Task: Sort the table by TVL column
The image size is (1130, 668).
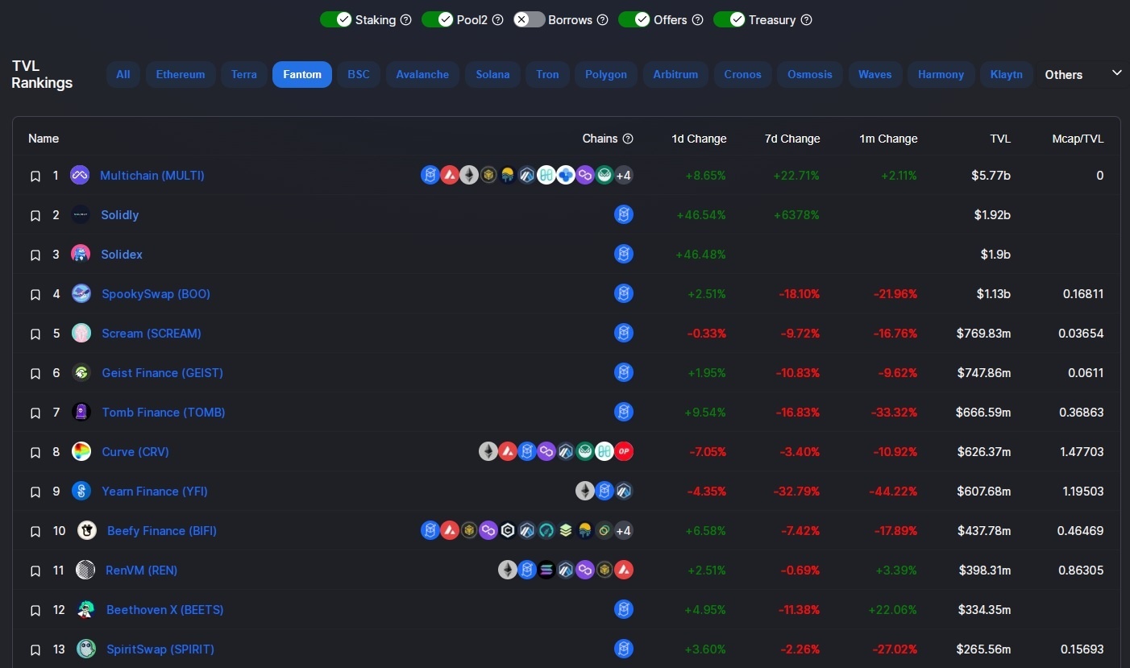Action: click(1000, 139)
